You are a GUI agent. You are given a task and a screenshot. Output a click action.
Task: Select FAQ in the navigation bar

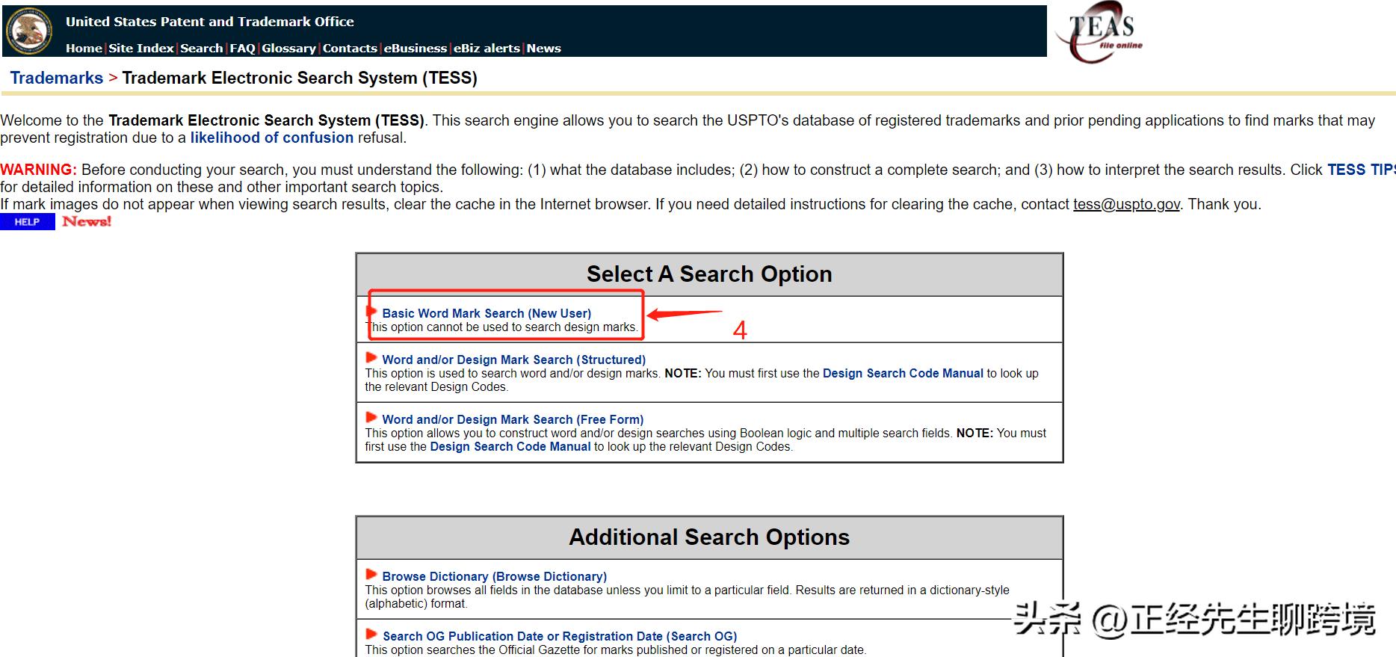pyautogui.click(x=242, y=48)
